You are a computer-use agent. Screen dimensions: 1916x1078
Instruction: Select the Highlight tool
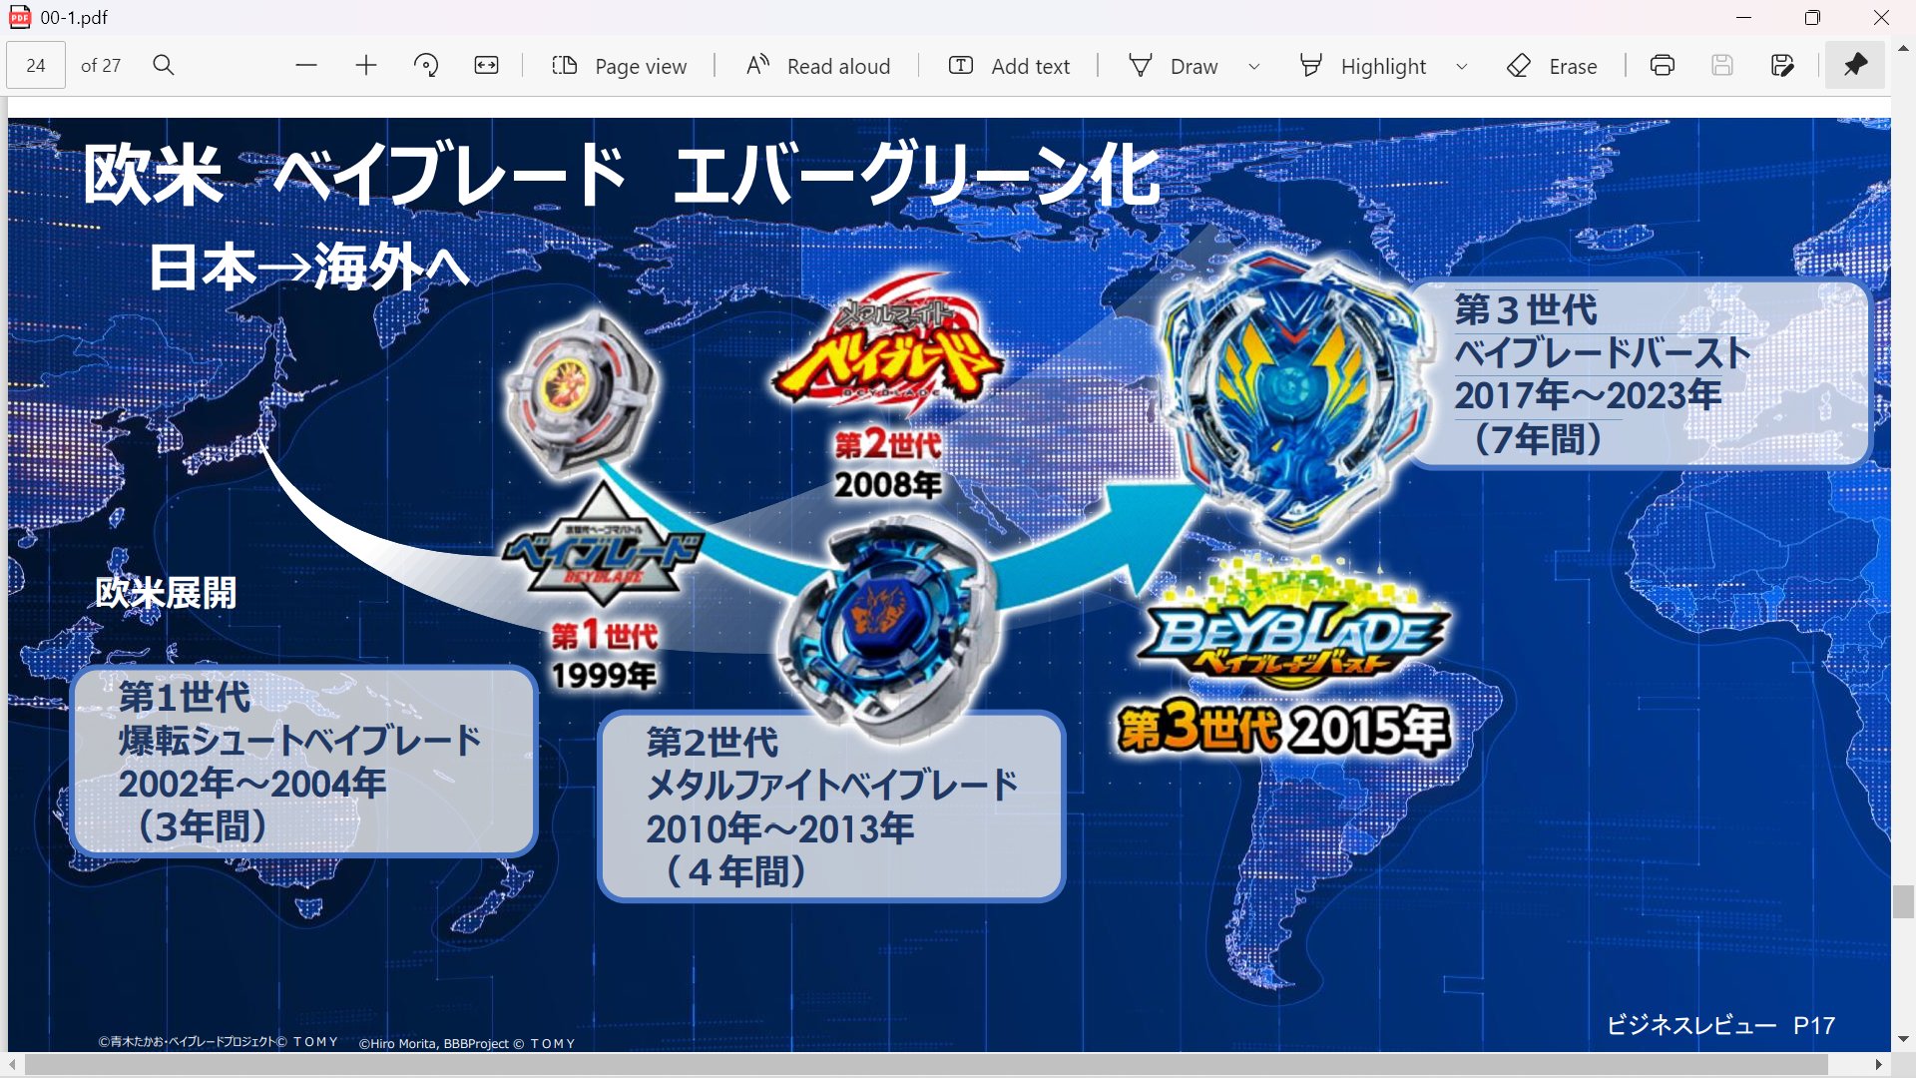click(x=1363, y=66)
